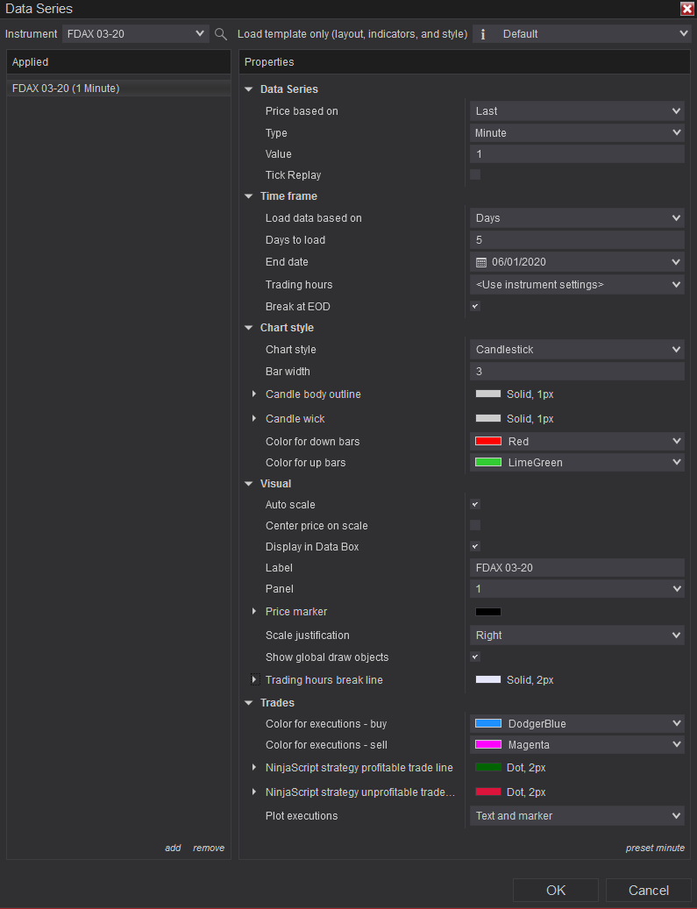Open the End date calendar icon
Viewport: 697px width, 909px height.
[x=480, y=262]
